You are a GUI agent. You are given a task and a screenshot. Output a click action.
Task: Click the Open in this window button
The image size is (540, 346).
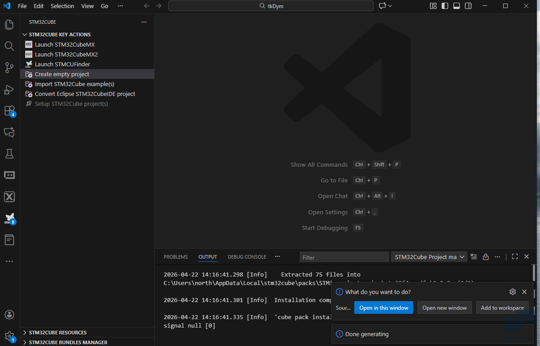[x=383, y=308]
